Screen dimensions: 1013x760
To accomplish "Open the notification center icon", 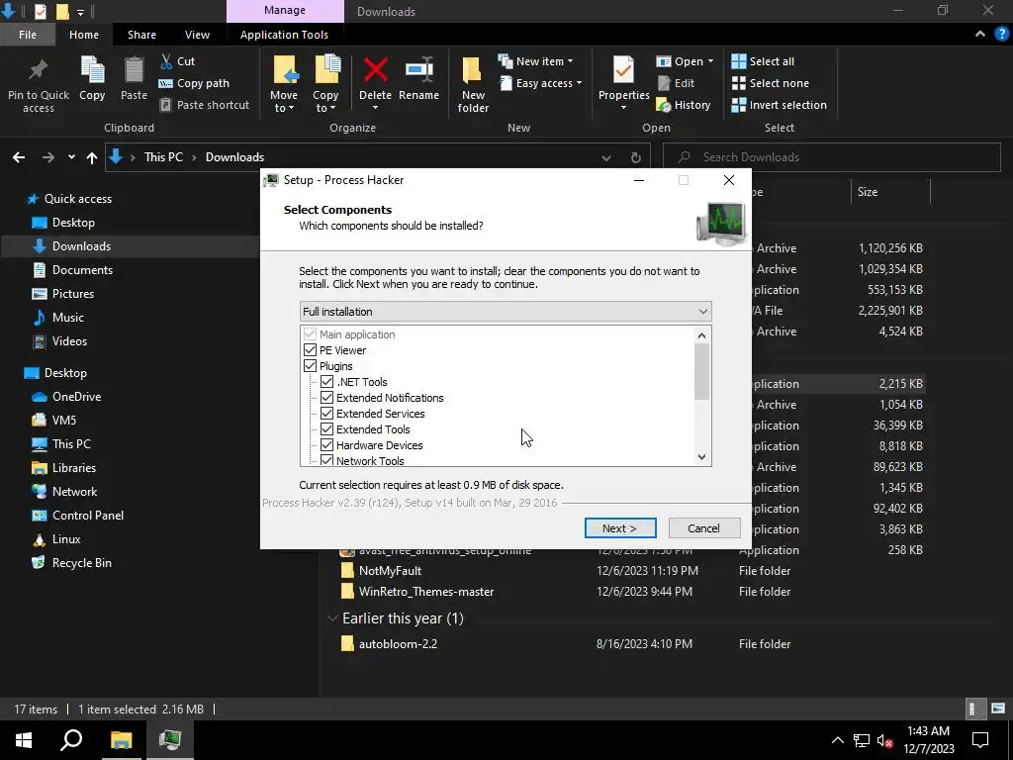I will pos(980,740).
